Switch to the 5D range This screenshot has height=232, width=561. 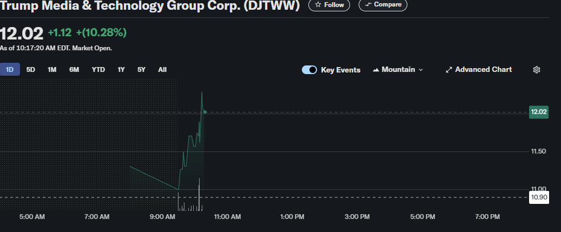pyautogui.click(x=31, y=70)
